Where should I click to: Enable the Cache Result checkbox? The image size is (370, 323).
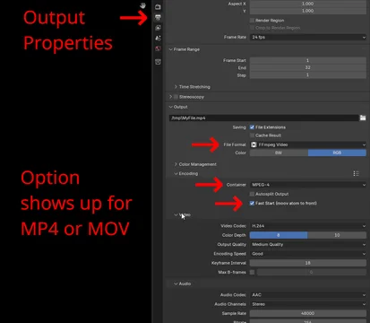(x=252, y=135)
